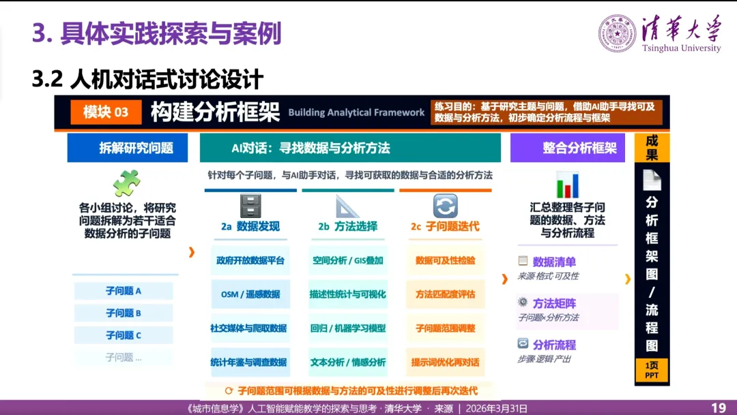The image size is (737, 415).
Task: Click the 子问题 C box
Action: pyautogui.click(x=123, y=335)
